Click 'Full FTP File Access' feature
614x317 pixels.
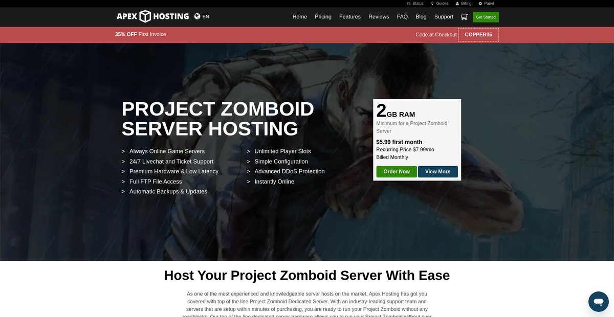(156, 182)
